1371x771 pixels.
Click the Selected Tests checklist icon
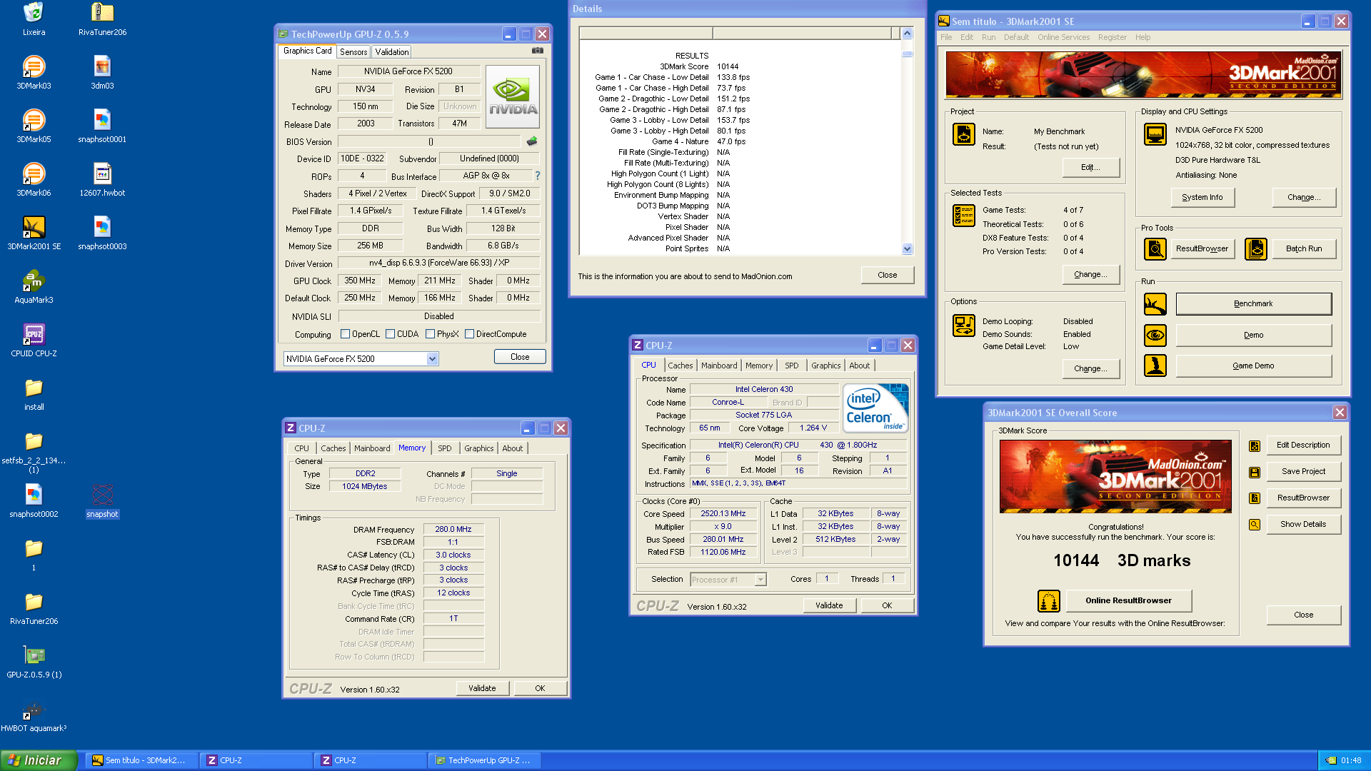tap(964, 216)
